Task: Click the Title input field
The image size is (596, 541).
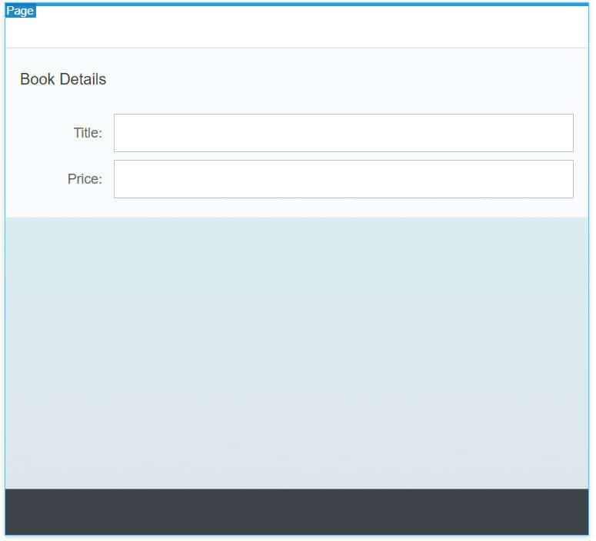Action: coord(343,133)
